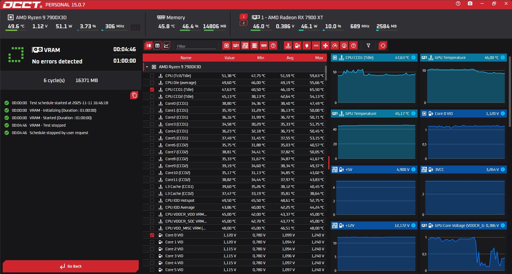The image size is (512, 274).
Task: Select GPU 2 in the GPU selector
Action: point(244,23)
